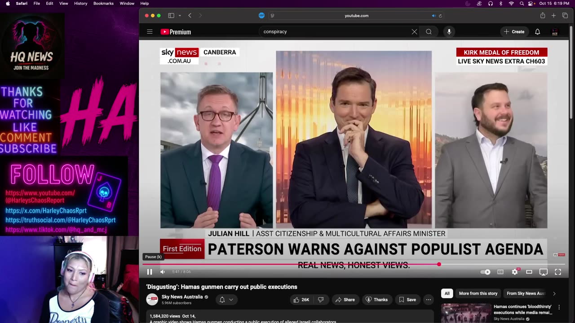Click the red playhead scrubber dot
The height and width of the screenshot is (323, 575).
coord(439,264)
